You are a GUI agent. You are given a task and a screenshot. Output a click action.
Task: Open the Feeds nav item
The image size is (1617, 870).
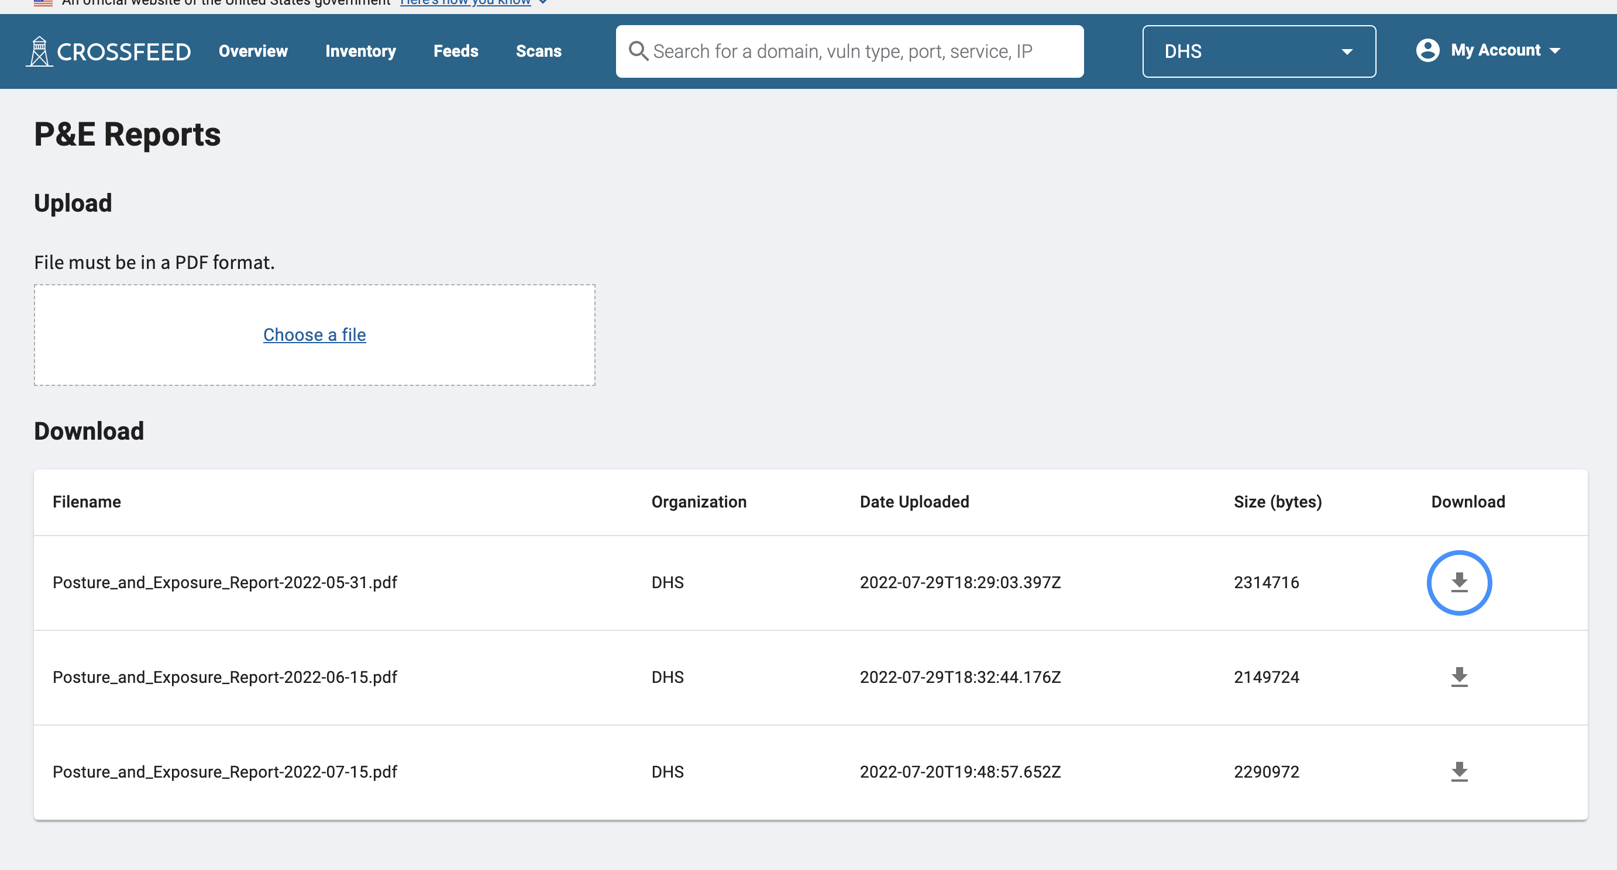click(x=456, y=51)
